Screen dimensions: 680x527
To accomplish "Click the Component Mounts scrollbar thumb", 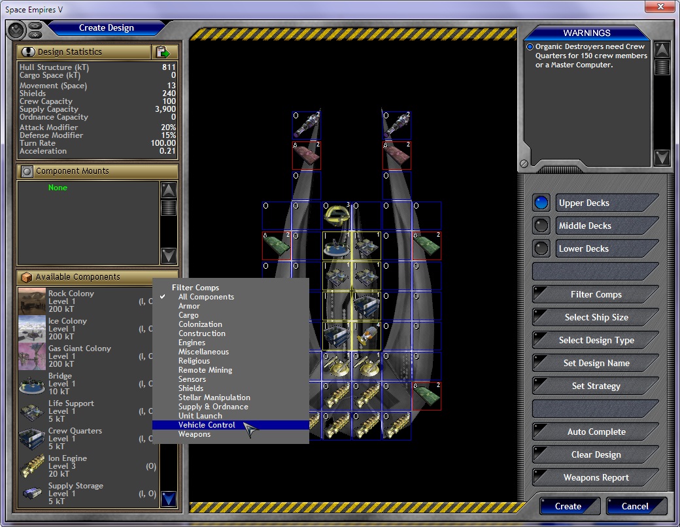I will tap(169, 207).
